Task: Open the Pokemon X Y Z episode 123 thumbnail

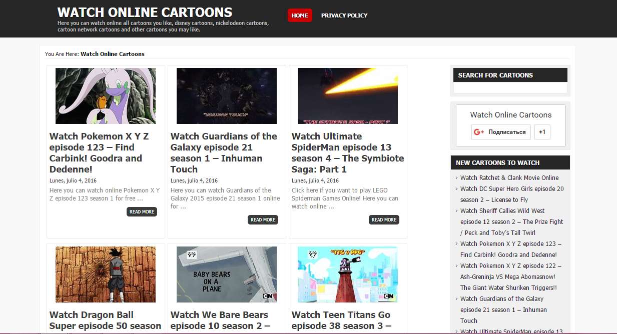Action: [x=106, y=96]
